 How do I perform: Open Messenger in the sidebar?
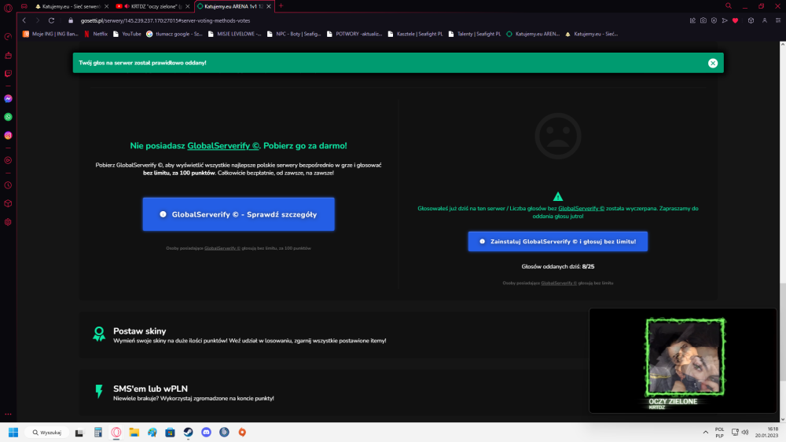point(8,99)
